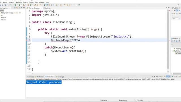Image resolution: width=181 pixels, height=102 pixels.
Task: Switch to the Javadoc tab
Action: tap(30, 77)
